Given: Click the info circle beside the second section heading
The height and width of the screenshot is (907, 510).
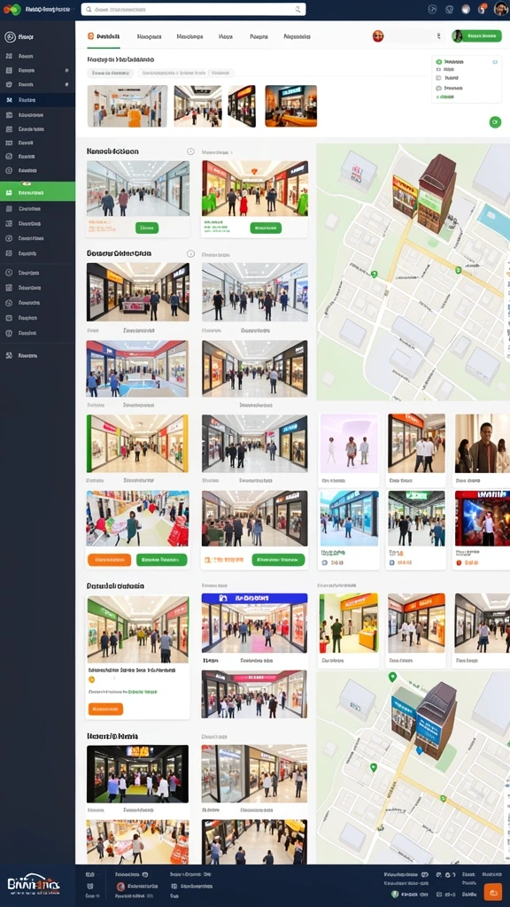Looking at the screenshot, I should (x=191, y=254).
